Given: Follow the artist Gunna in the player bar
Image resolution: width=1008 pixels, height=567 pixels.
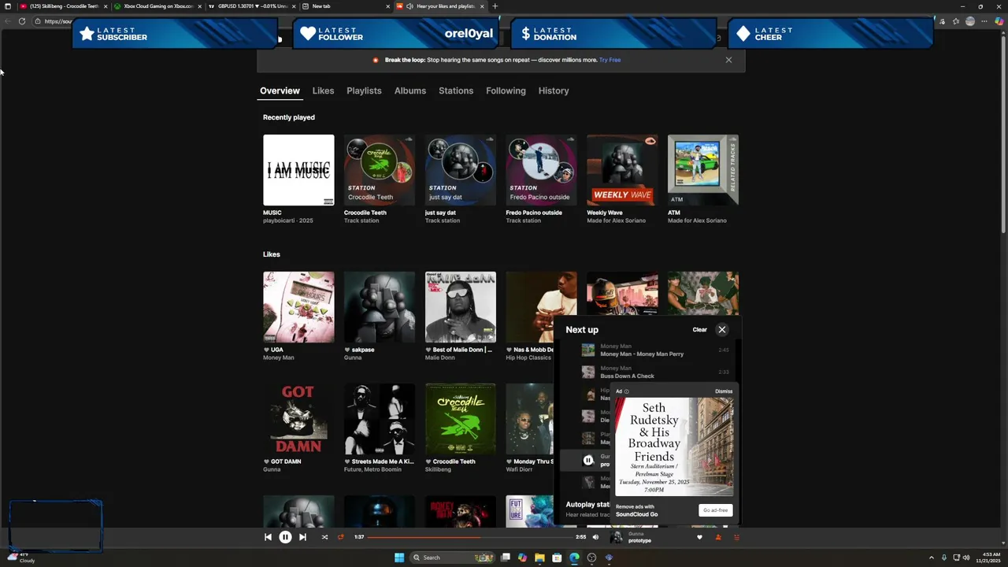Looking at the screenshot, I should pos(718,537).
